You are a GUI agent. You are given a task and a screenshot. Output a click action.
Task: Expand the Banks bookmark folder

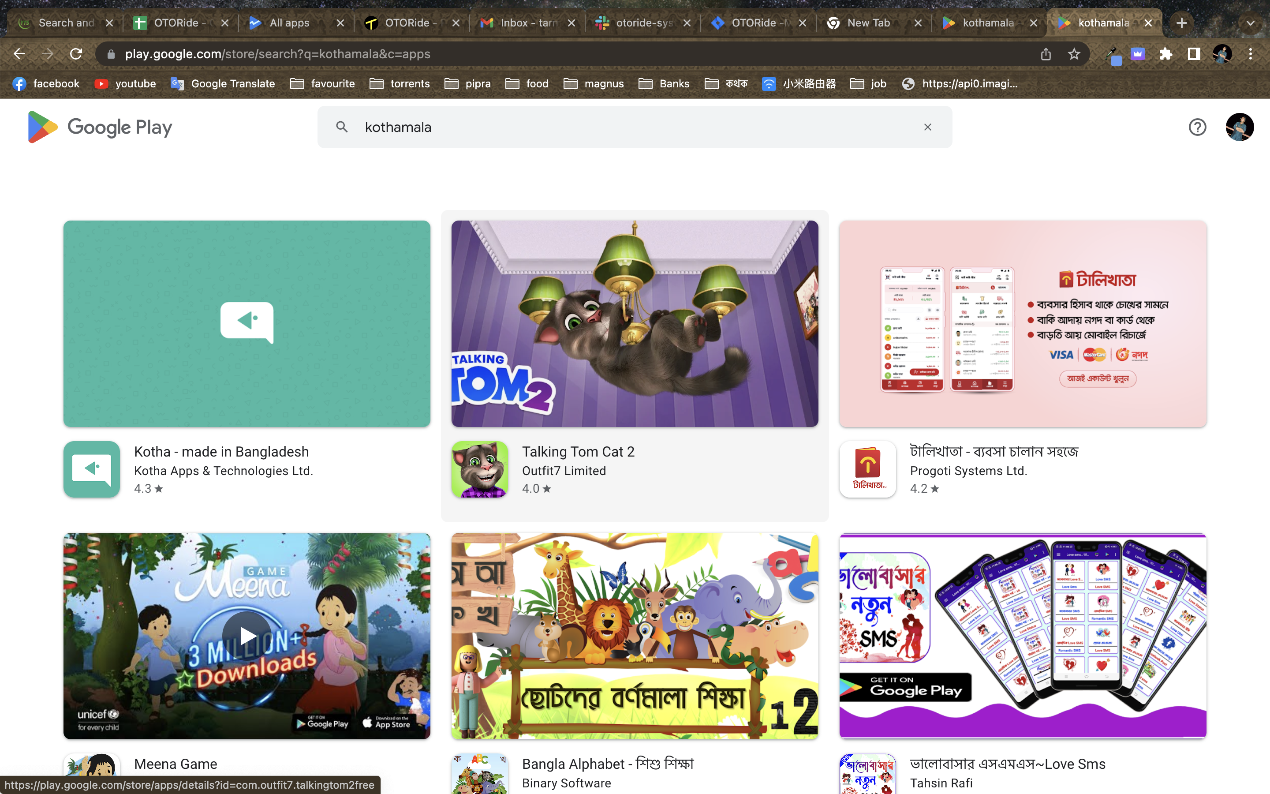pyautogui.click(x=664, y=84)
